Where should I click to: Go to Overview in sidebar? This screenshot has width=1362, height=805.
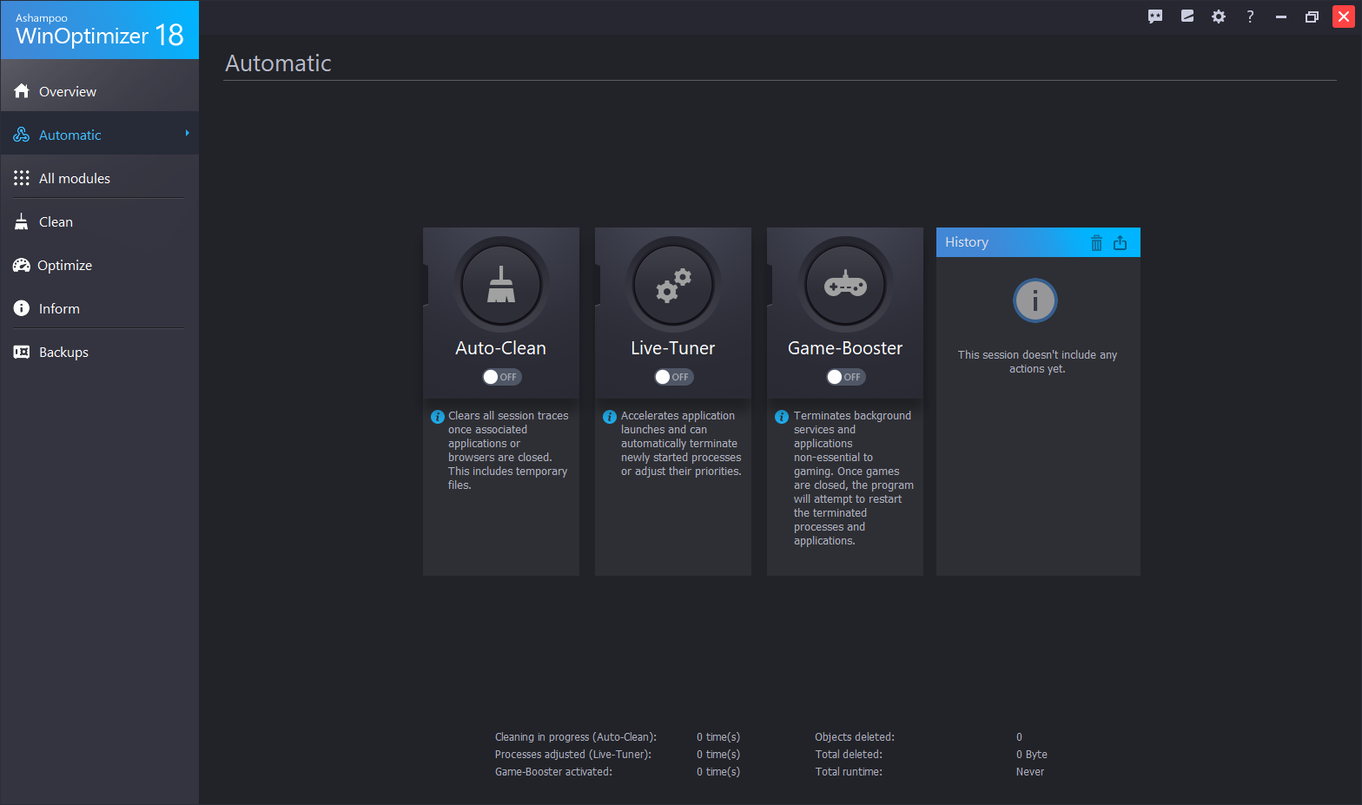(x=100, y=91)
